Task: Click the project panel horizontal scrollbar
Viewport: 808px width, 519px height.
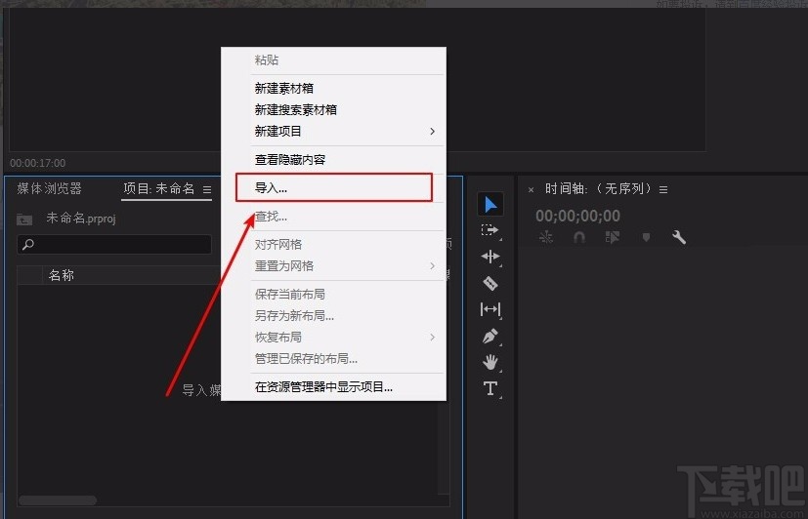Action: pos(58,499)
